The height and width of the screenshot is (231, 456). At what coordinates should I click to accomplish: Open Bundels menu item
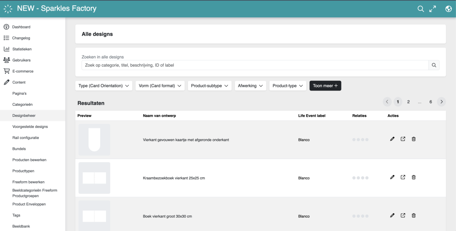(19, 148)
